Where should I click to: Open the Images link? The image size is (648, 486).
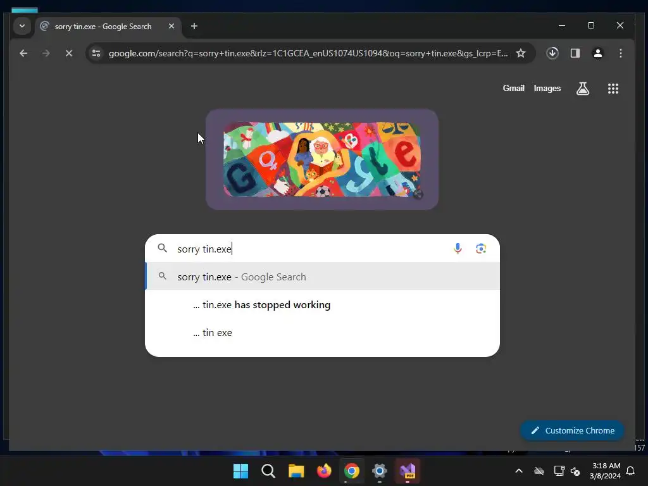[x=547, y=88]
